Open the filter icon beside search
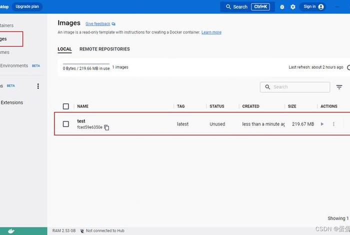Image resolution: width=350 pixels, height=235 pixels. pyautogui.click(x=339, y=87)
